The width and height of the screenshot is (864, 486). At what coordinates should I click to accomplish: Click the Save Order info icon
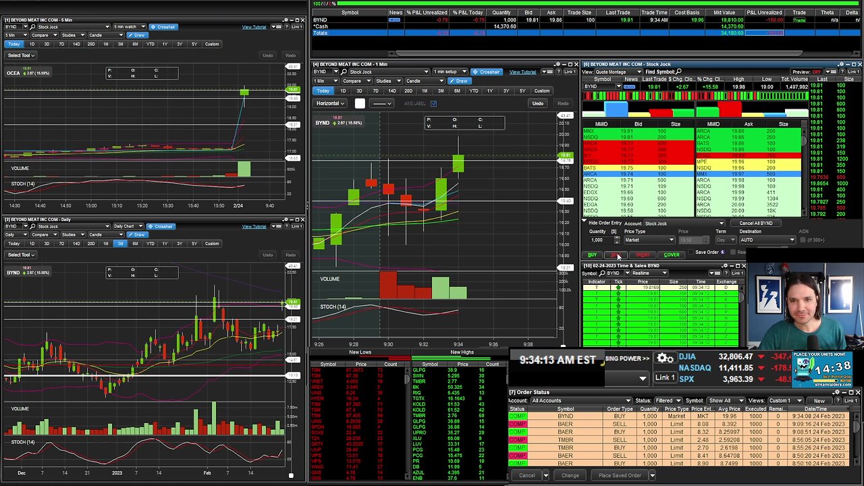(722, 252)
